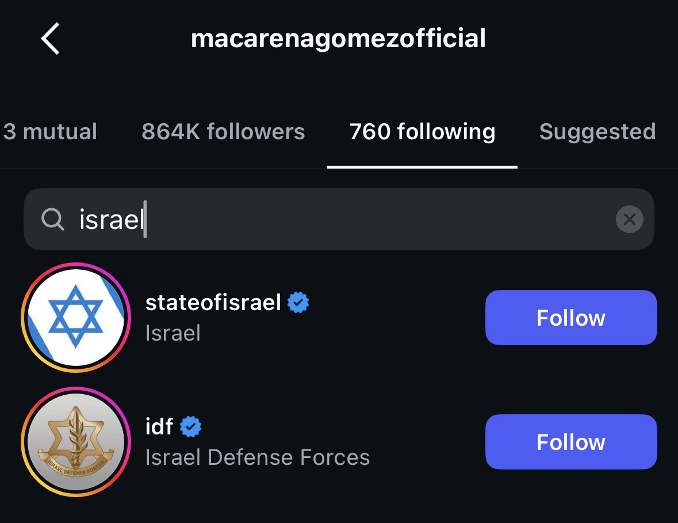Screen dimensions: 678x523
Task: Go back using the left arrow
Action: (x=51, y=39)
